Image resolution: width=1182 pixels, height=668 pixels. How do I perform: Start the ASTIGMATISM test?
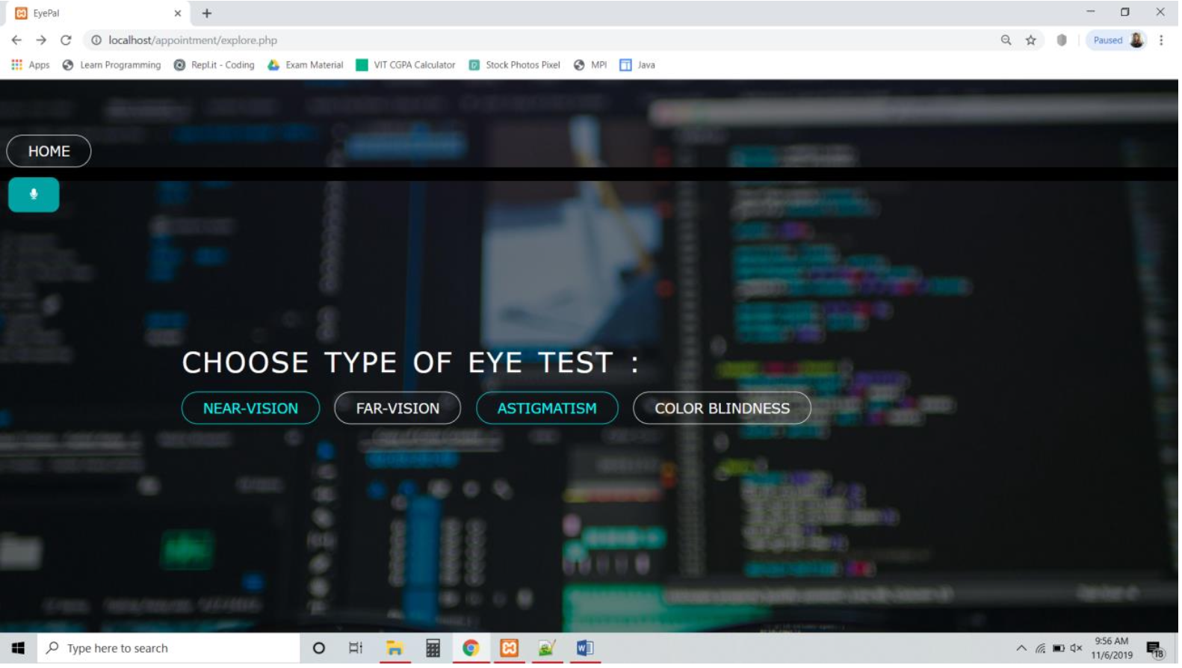[x=548, y=409]
